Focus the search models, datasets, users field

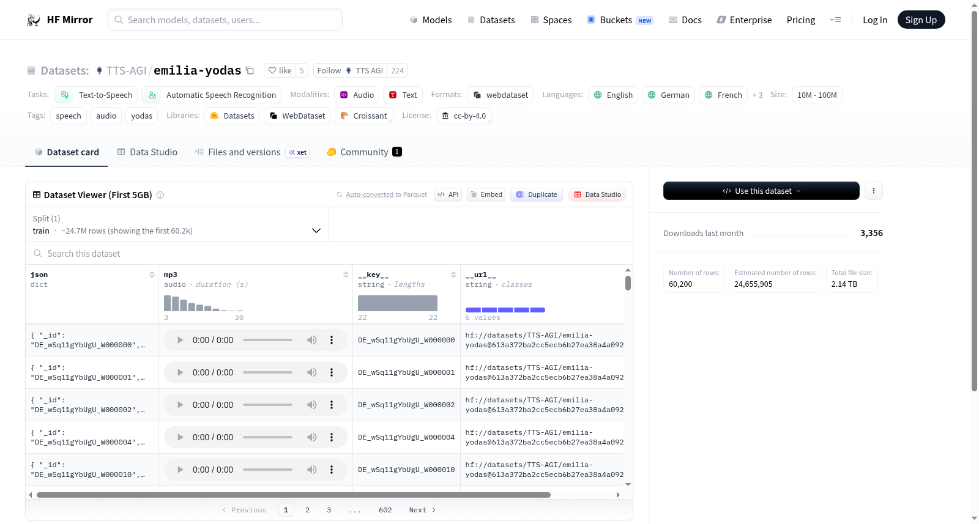tap(225, 20)
